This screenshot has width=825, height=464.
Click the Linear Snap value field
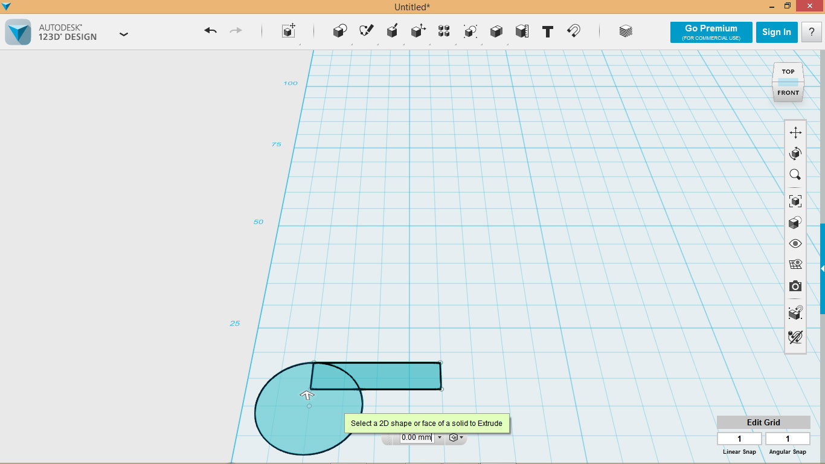pos(739,437)
